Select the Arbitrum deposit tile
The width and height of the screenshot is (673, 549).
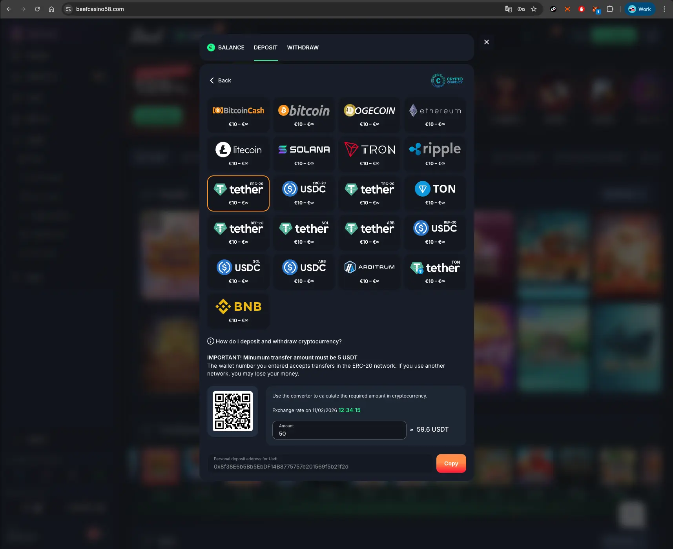pos(369,272)
